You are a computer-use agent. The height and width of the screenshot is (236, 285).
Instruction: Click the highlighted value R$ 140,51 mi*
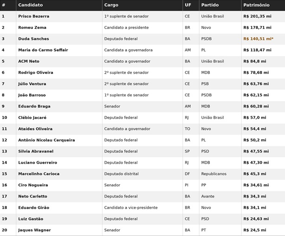pyautogui.click(x=259, y=38)
